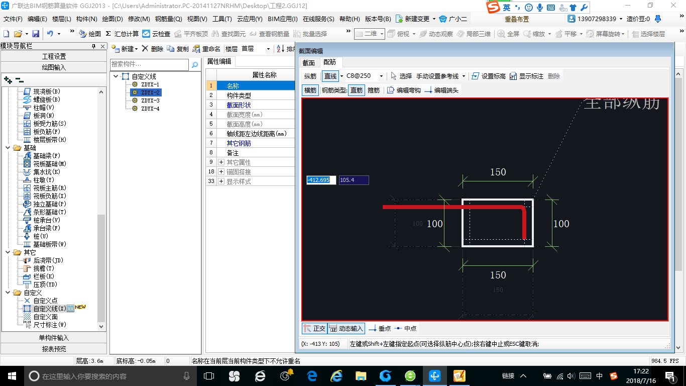Image resolution: width=686 pixels, height=386 pixels.
Task: Click the 新建变更 button
Action: [x=416, y=19]
